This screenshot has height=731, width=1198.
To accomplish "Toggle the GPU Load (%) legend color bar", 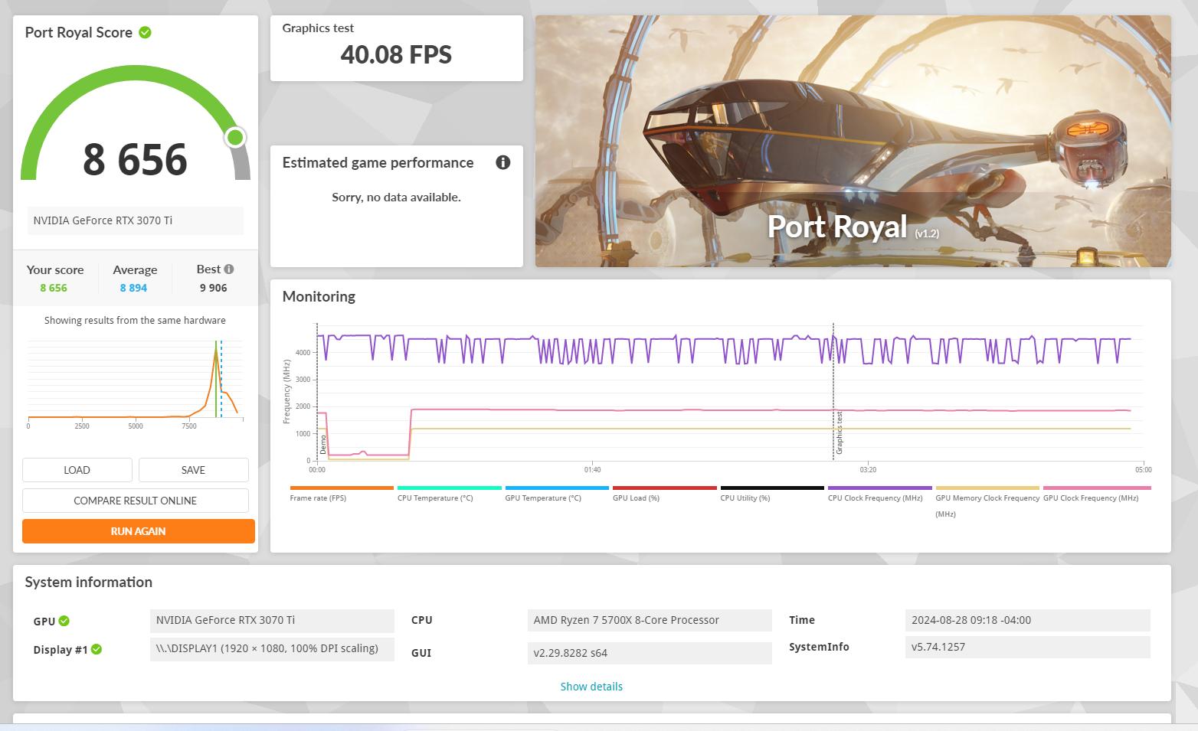I will coord(664,488).
